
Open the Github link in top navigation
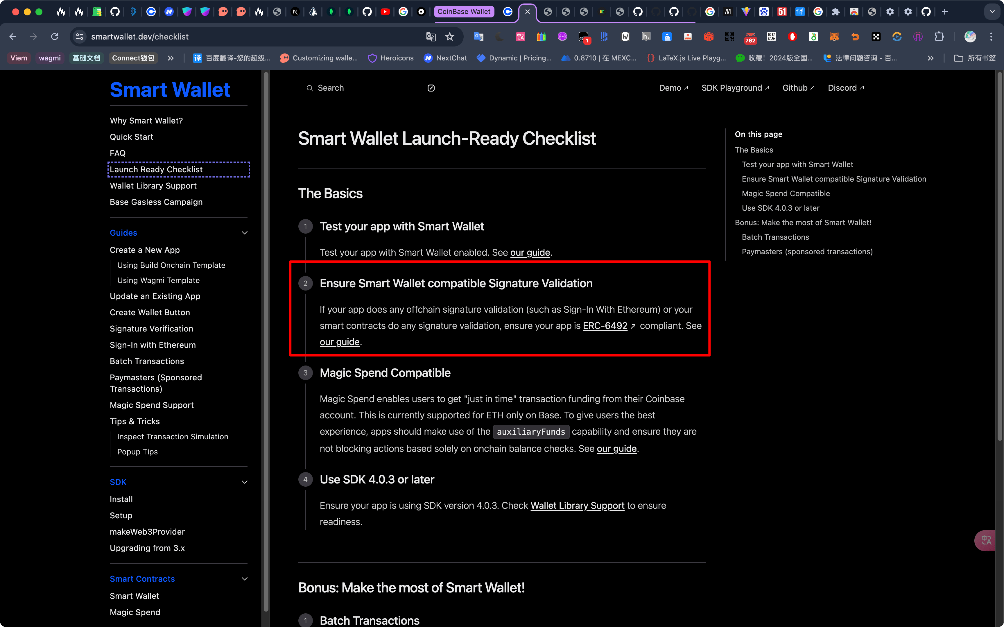[x=798, y=88]
